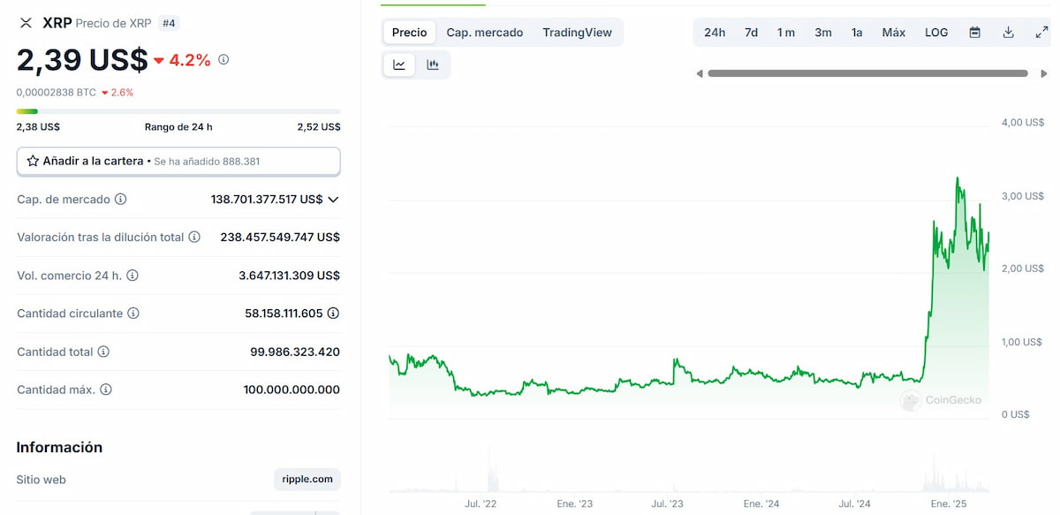Set chart range to 7d
The image size is (1060, 515).
pyautogui.click(x=751, y=33)
